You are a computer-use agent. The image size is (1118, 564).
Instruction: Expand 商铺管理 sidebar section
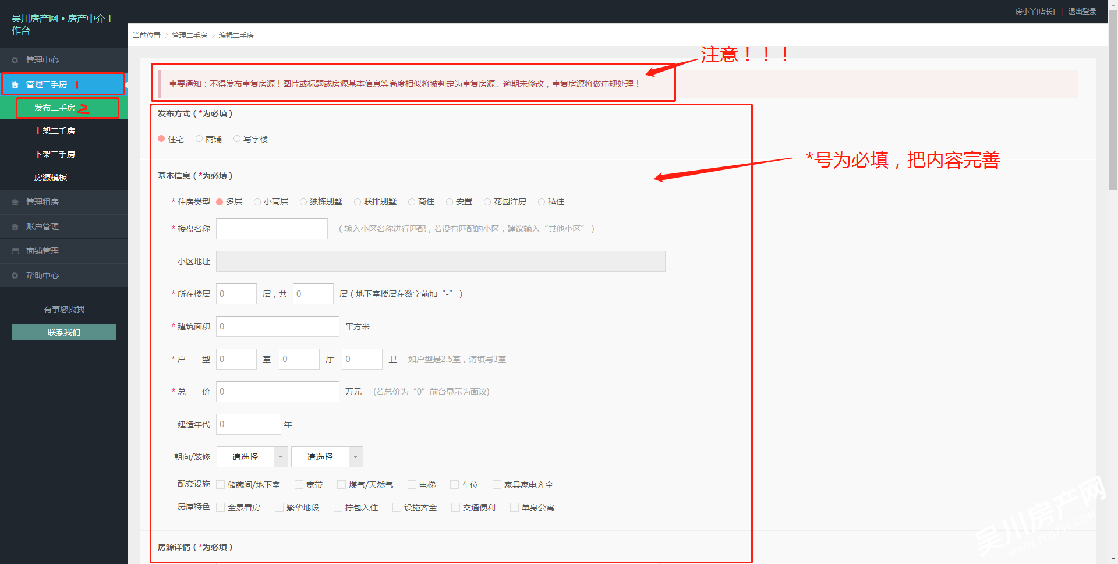64,251
